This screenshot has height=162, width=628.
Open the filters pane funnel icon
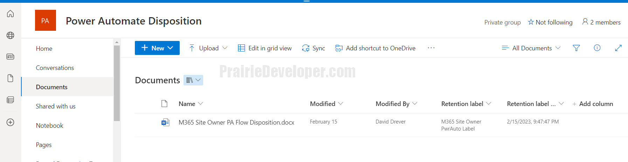tap(576, 48)
